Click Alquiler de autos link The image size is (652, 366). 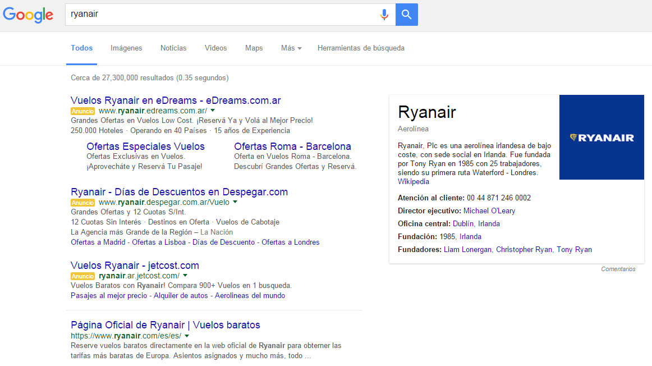coord(181,295)
